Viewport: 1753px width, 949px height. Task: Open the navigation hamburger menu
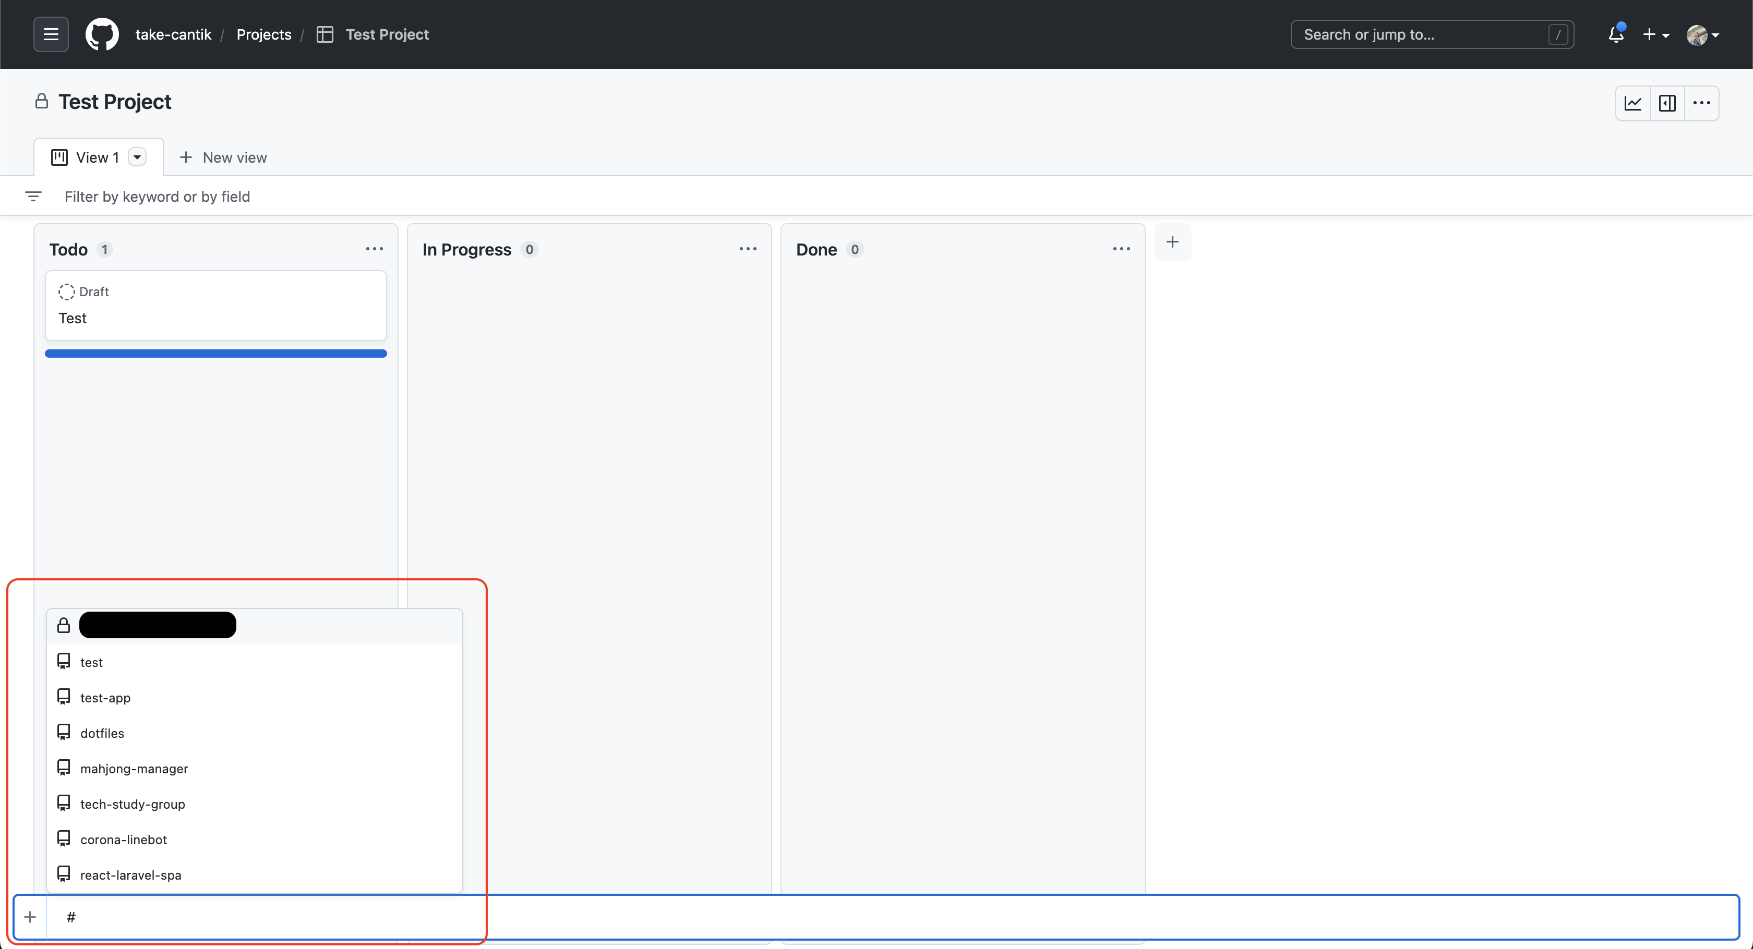tap(51, 34)
